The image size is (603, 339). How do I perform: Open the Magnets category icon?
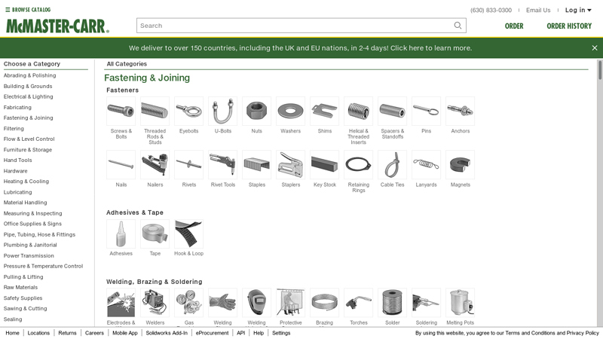pyautogui.click(x=460, y=165)
